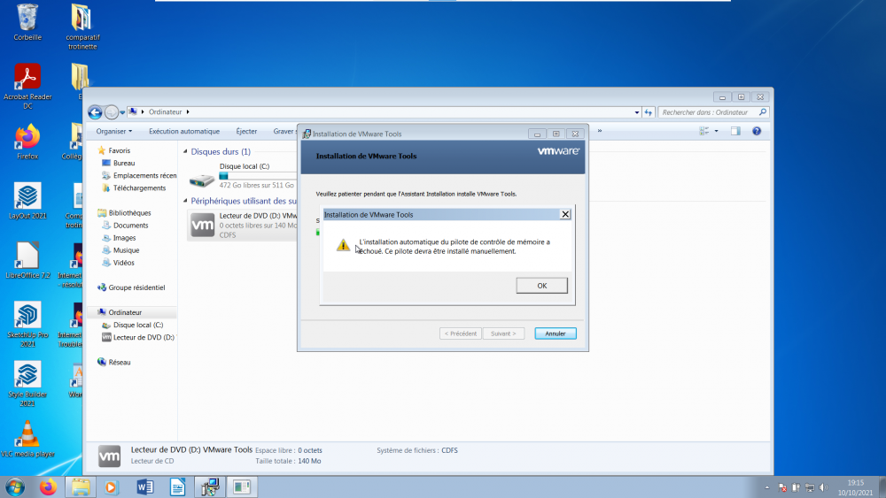The width and height of the screenshot is (886, 498).
Task: Open the VLC media player desktop shortcut
Action: [x=27, y=439]
